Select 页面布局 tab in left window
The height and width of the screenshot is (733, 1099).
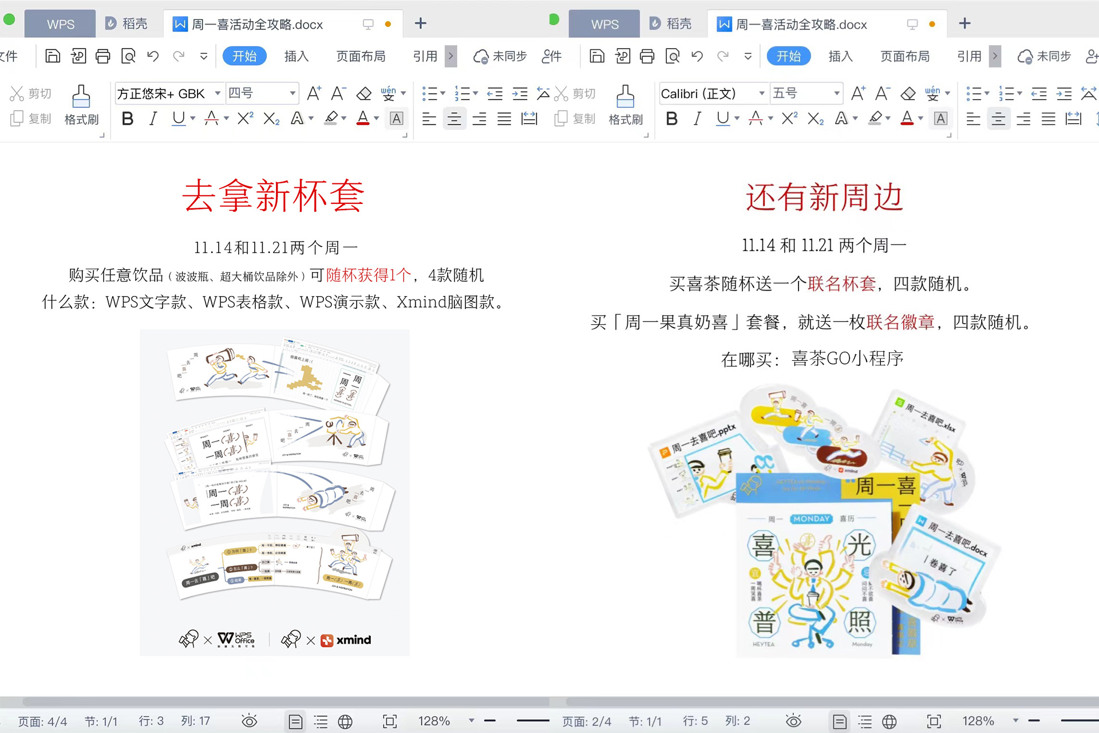coord(361,56)
